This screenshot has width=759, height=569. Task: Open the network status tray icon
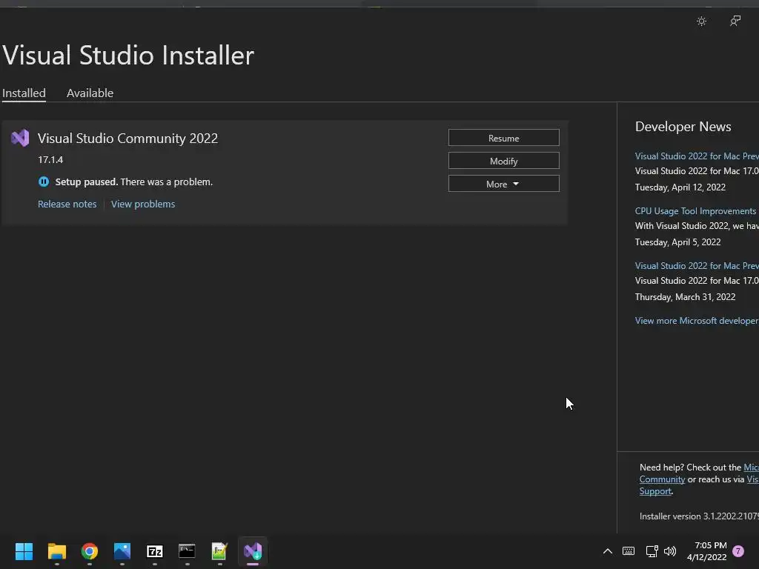pyautogui.click(x=652, y=551)
